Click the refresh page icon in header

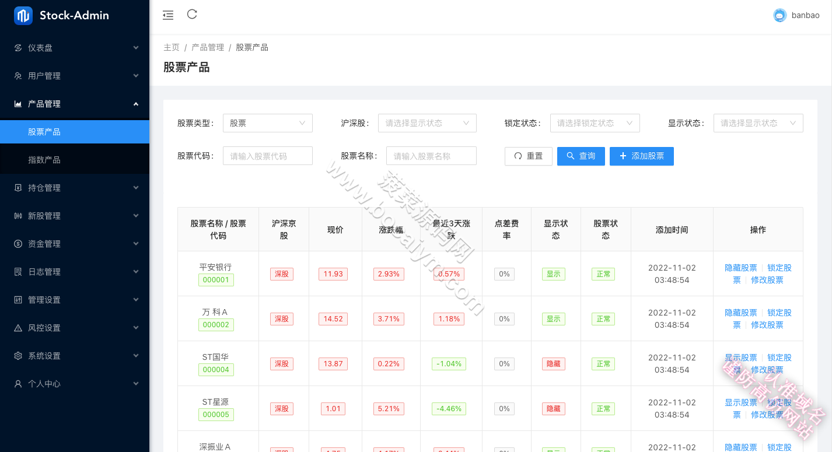coord(192,15)
